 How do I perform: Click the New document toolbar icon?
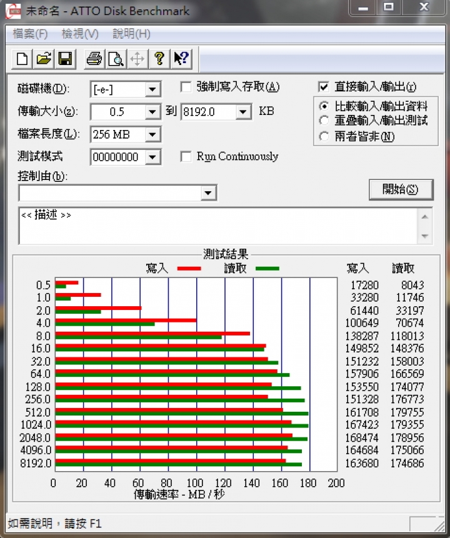[x=22, y=59]
